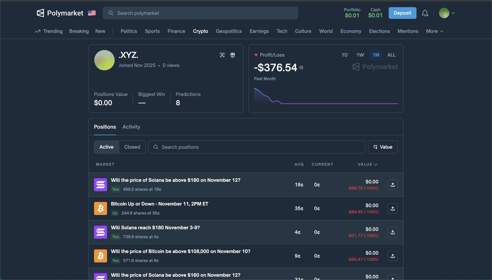The height and width of the screenshot is (280, 492).
Task: Open the World category
Action: [326, 31]
